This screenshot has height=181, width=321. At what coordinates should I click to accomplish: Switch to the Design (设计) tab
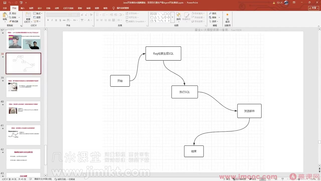(40, 8)
